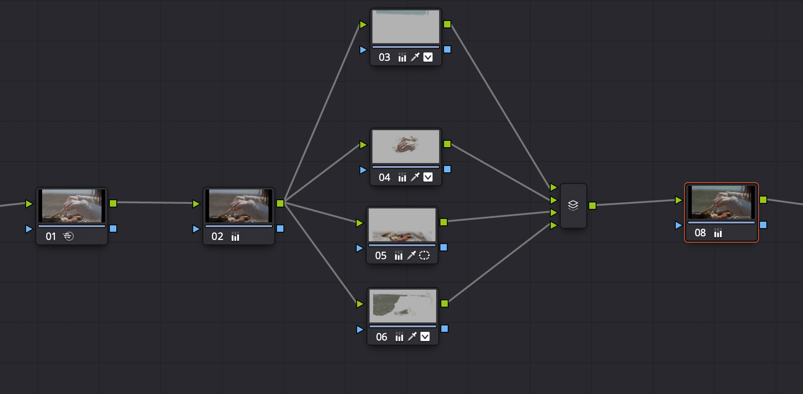The height and width of the screenshot is (394, 803).
Task: Click the green RGB output of node 02
Action: pyautogui.click(x=280, y=203)
